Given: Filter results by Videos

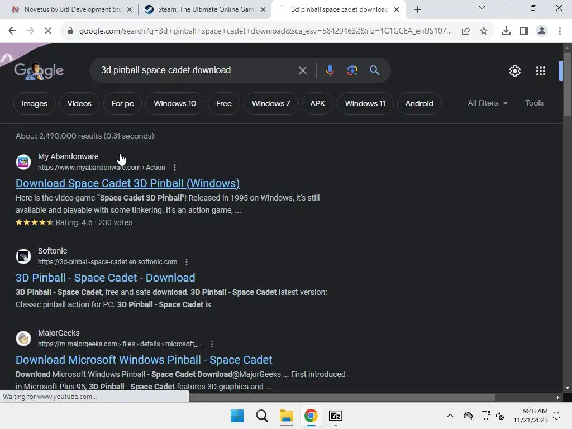Looking at the screenshot, I should point(79,103).
